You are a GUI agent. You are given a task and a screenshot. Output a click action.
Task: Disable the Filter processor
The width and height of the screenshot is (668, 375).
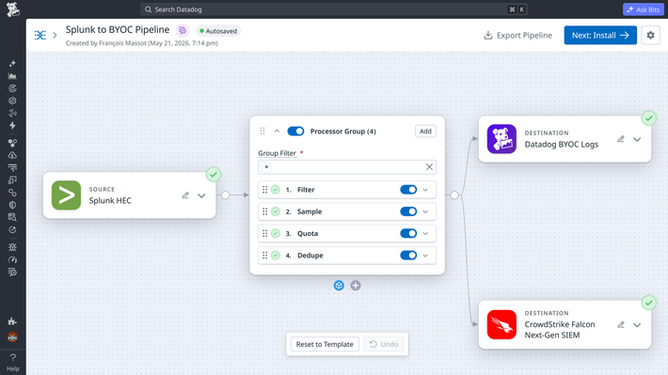click(408, 190)
